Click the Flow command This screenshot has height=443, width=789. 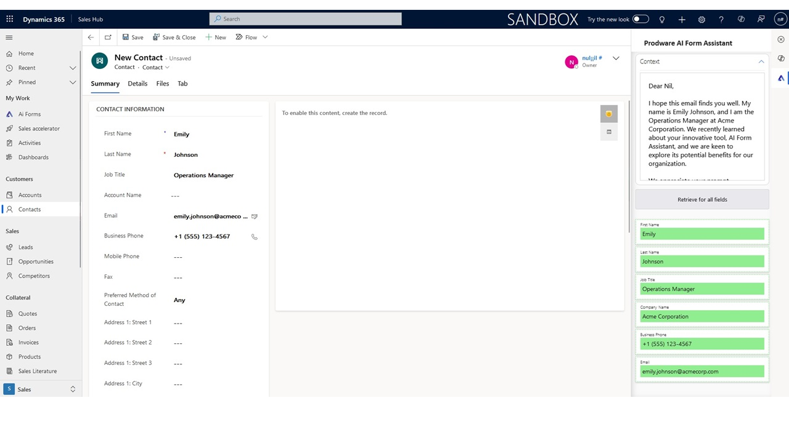click(x=247, y=38)
